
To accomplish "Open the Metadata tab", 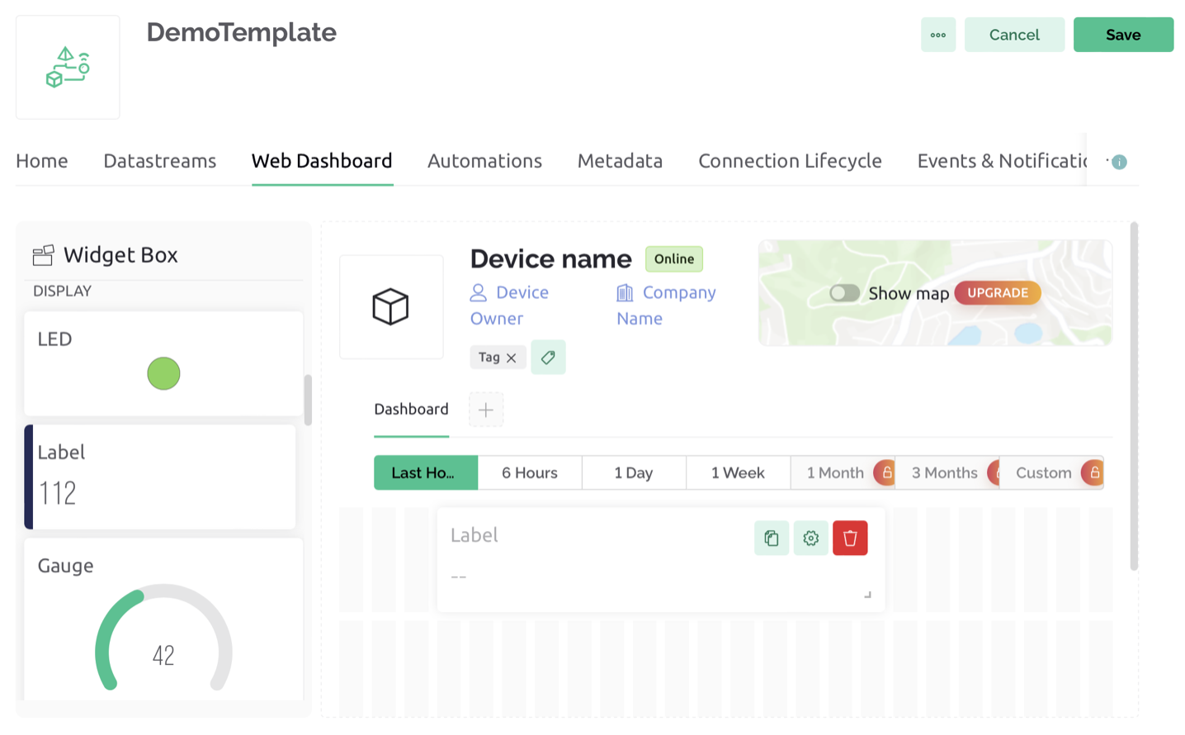I will click(x=620, y=161).
